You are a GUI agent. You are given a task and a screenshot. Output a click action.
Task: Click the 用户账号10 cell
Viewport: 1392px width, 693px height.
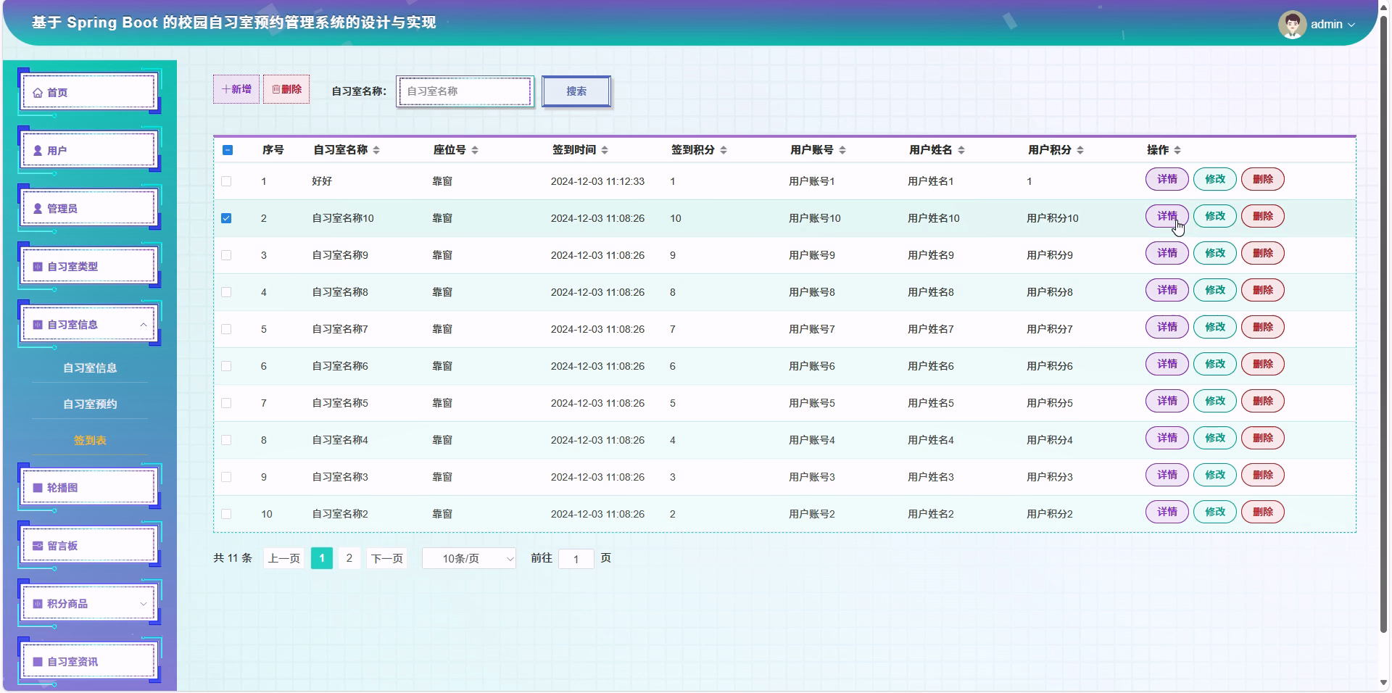tap(815, 218)
